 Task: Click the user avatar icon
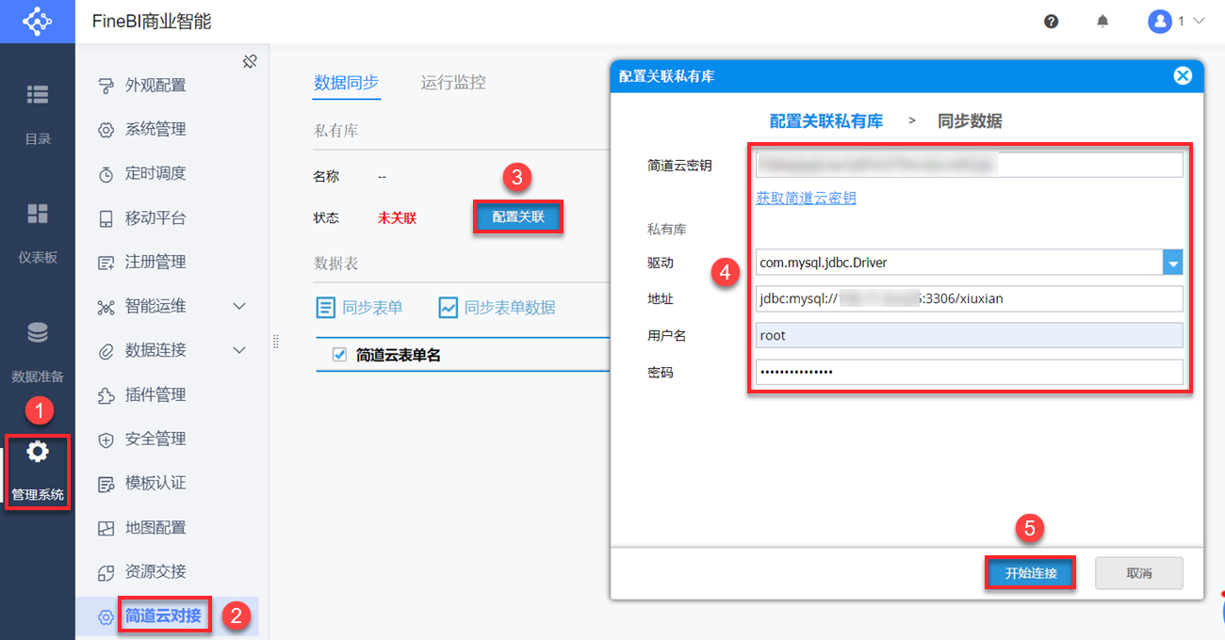1159,22
